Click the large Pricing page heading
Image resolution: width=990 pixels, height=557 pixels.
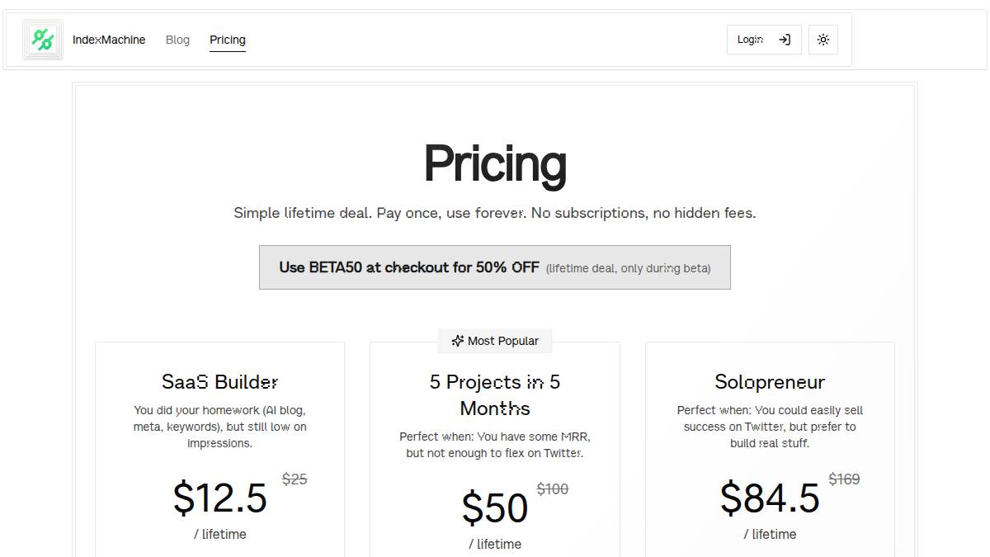[495, 163]
